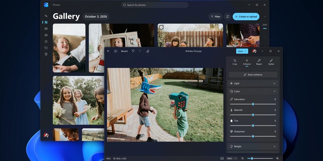323x161 pixels.
Task: Switch to the Repair tab
Action: pyautogui.click(x=259, y=62)
